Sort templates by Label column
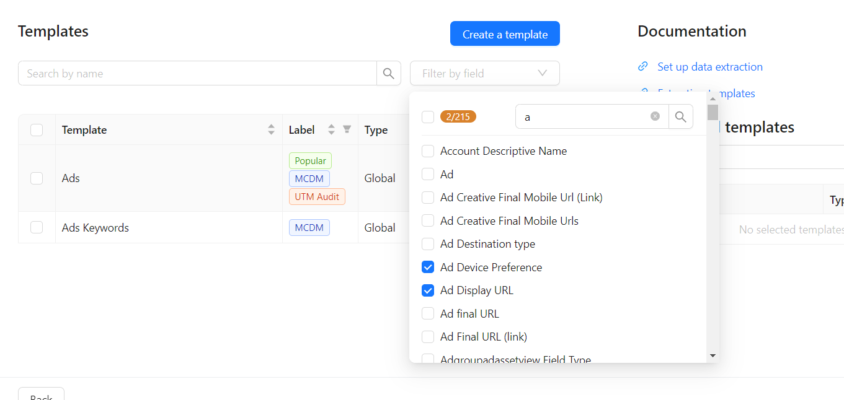This screenshot has height=400, width=844. [x=331, y=130]
